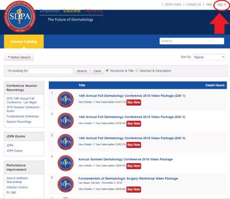Go to SDPA Home link
Viewport: 230px width, 199px height.
point(173,4)
